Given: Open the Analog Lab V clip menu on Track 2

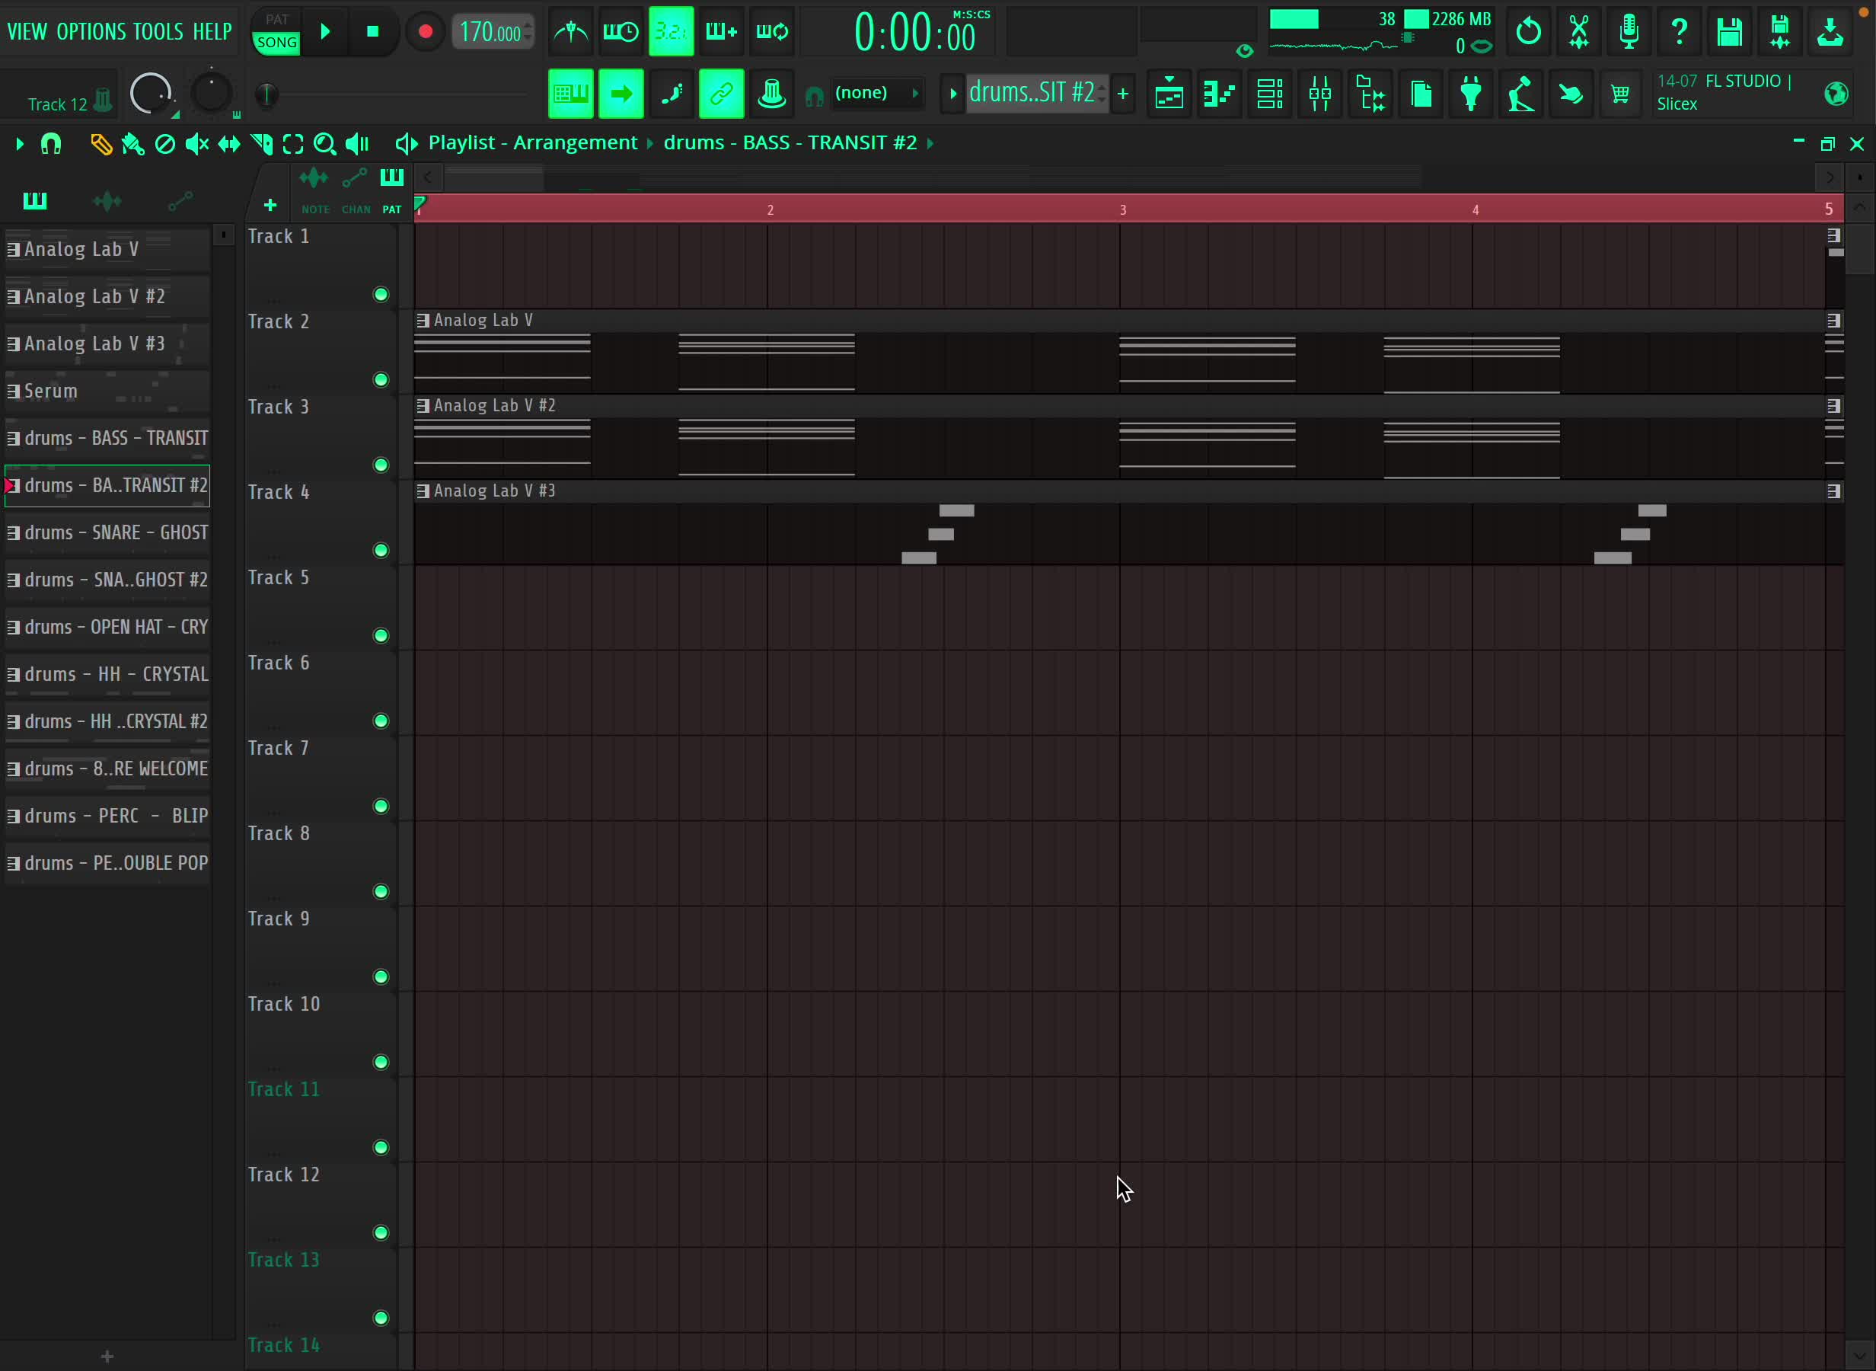Looking at the screenshot, I should tap(423, 321).
